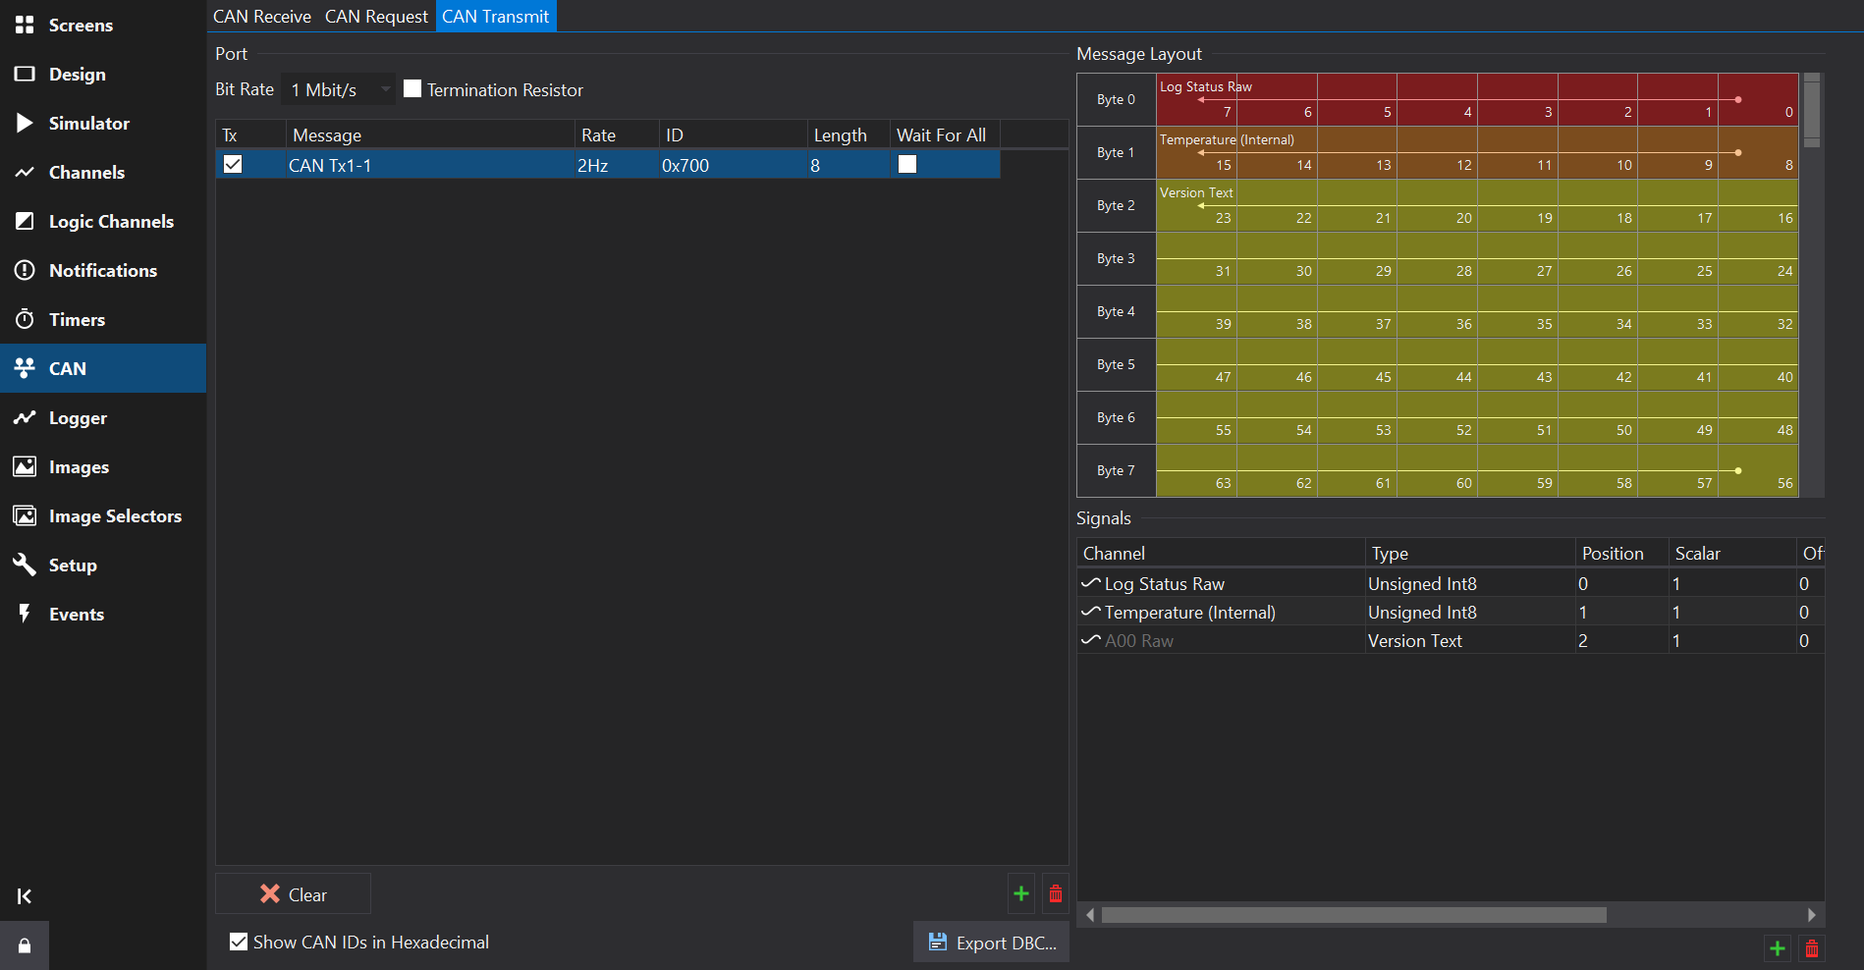Image resolution: width=1864 pixels, height=970 pixels.
Task: Click the lock icon at bottom left
Action: [x=25, y=945]
